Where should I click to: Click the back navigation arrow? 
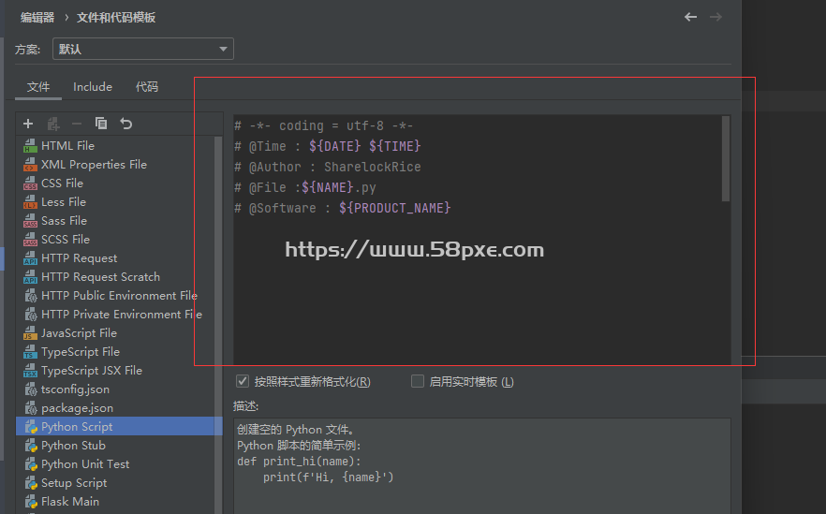[690, 17]
